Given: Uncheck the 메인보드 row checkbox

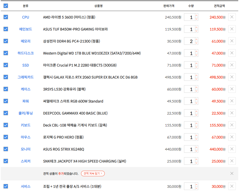Looking at the screenshot, I should tap(6, 29).
